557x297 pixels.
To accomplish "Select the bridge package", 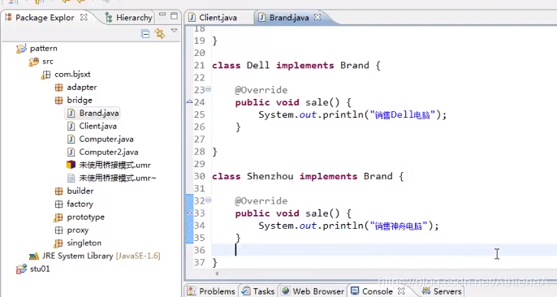I will click(x=80, y=100).
